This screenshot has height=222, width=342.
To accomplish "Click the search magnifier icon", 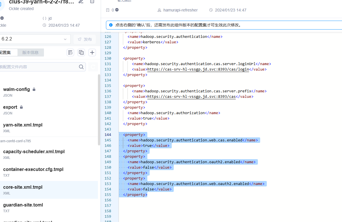I will click(x=81, y=67).
